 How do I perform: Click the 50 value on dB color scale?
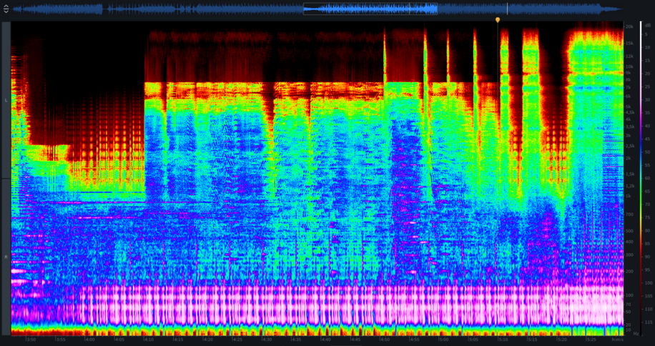646,152
